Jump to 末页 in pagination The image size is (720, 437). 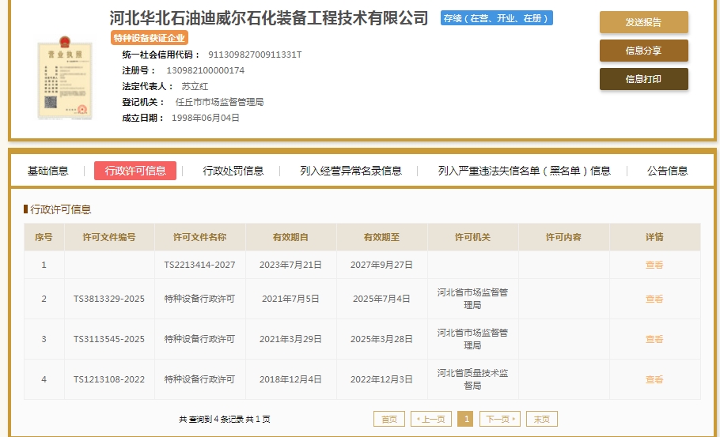click(x=542, y=419)
